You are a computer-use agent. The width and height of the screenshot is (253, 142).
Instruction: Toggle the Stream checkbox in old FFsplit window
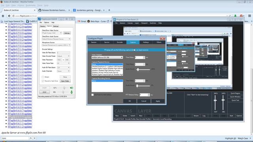point(43,77)
